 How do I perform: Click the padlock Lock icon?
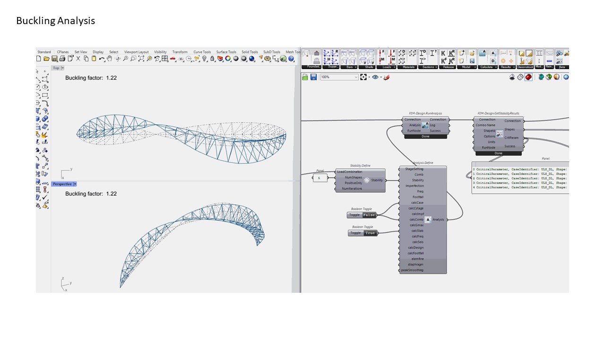(212, 59)
